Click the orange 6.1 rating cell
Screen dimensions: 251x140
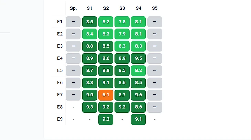point(106,95)
